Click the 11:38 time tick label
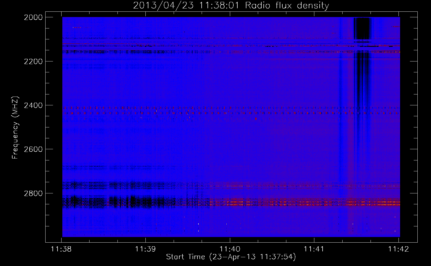This screenshot has height=266, width=431. tap(61, 249)
